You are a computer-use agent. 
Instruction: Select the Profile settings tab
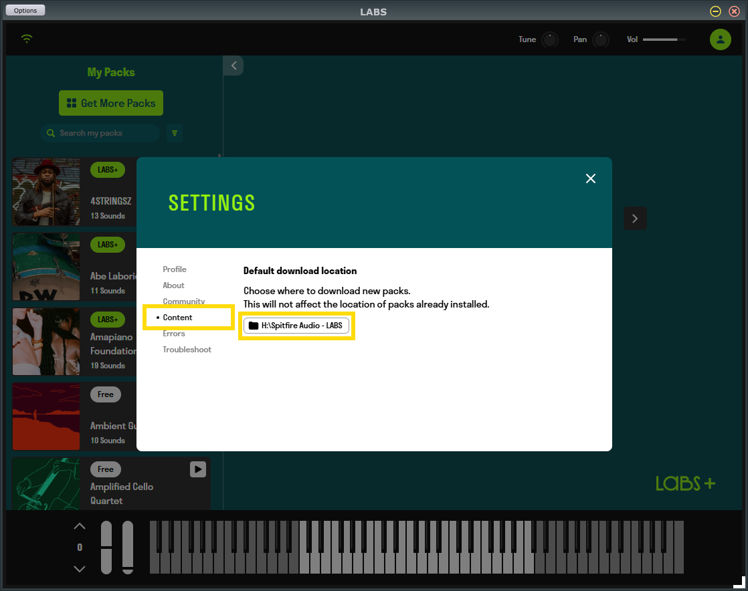pos(175,269)
